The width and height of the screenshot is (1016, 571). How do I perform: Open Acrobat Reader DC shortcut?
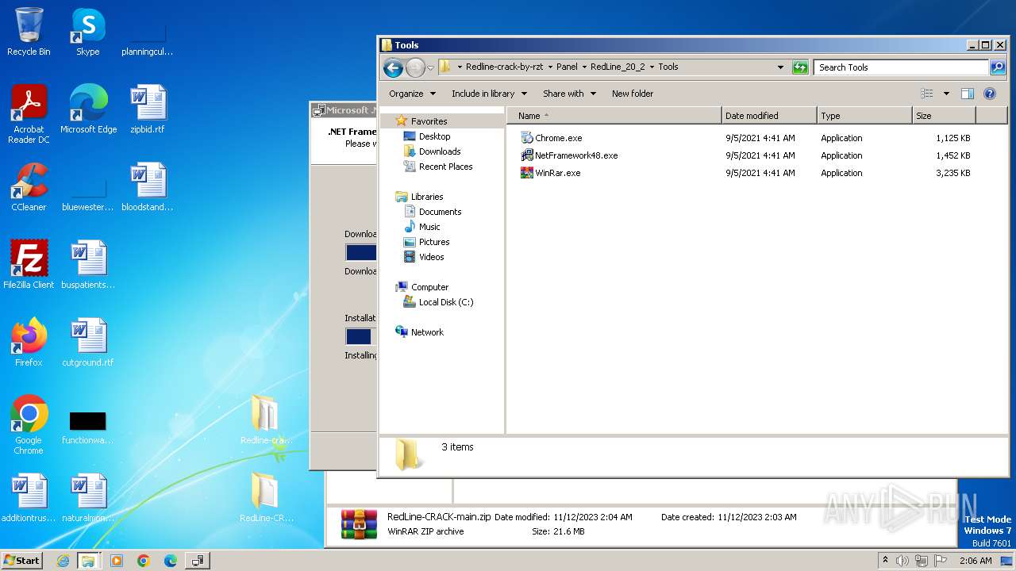click(29, 115)
